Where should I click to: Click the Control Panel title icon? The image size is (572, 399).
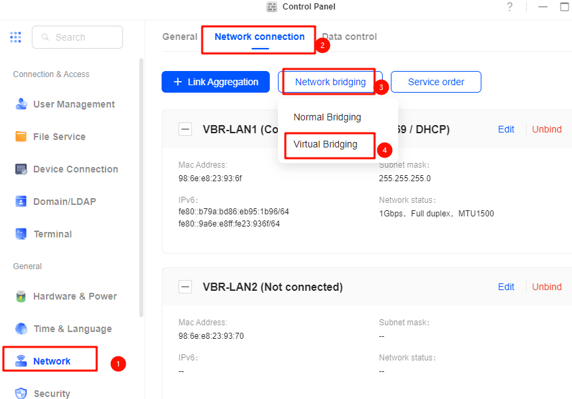[272, 7]
